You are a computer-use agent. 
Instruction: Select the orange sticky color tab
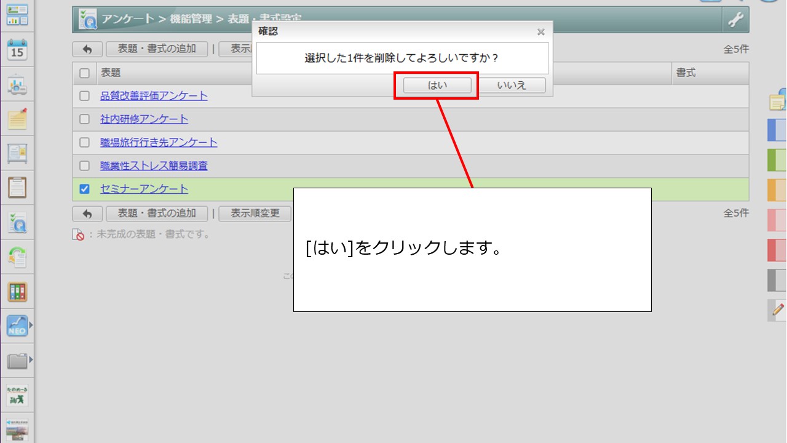point(777,190)
